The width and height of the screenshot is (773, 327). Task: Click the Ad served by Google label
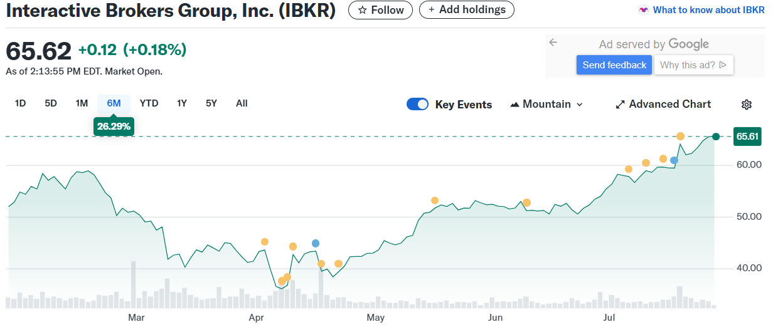pyautogui.click(x=654, y=44)
